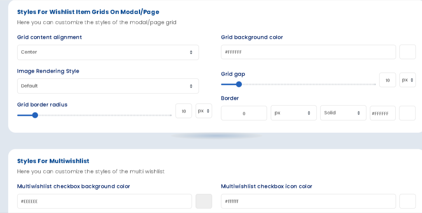
Task: Click the Grid border radius value field
Action: pos(183,111)
